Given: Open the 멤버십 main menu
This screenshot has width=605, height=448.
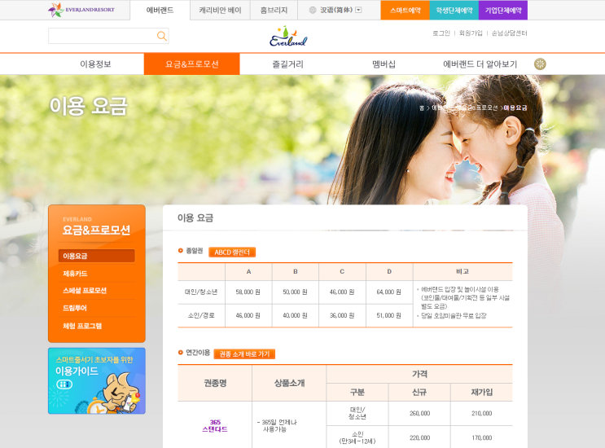Looking at the screenshot, I should tap(384, 64).
